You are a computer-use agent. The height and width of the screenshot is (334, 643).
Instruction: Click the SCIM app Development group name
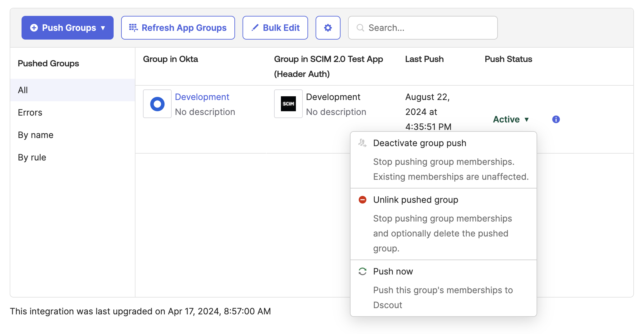333,97
